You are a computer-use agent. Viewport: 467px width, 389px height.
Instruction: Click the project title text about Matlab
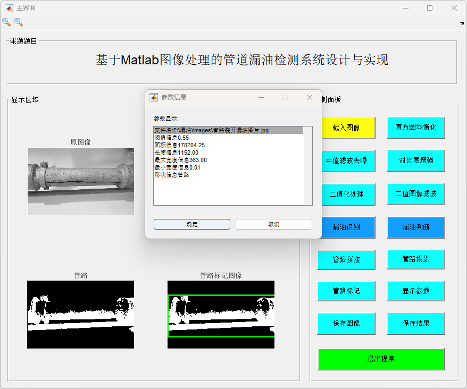tap(242, 60)
